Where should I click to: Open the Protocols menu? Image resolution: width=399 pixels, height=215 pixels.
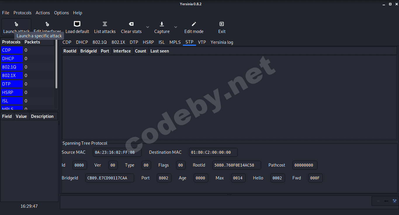22,13
